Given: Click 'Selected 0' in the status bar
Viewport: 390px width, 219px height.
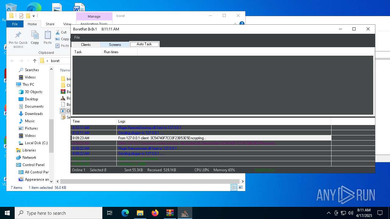Looking at the screenshot, I should 98,170.
